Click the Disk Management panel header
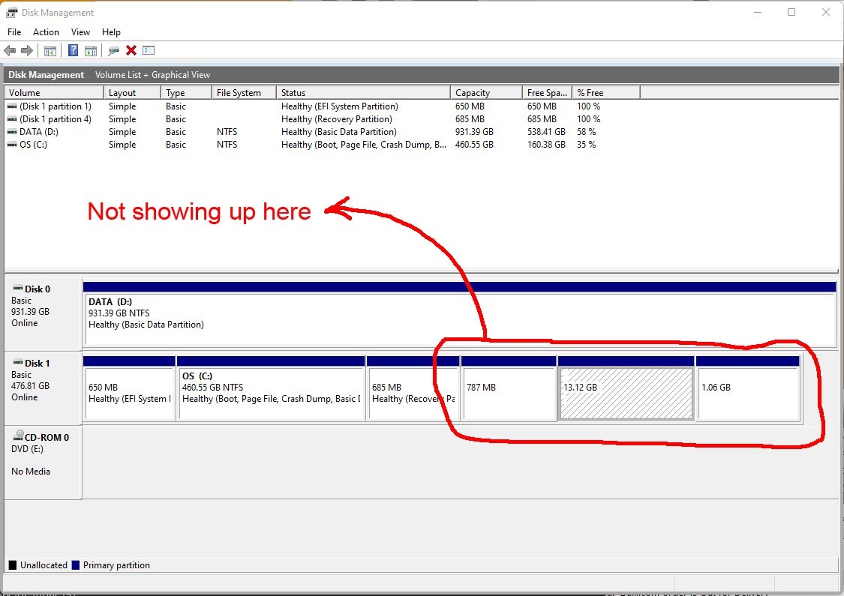844x596 pixels. [x=47, y=75]
